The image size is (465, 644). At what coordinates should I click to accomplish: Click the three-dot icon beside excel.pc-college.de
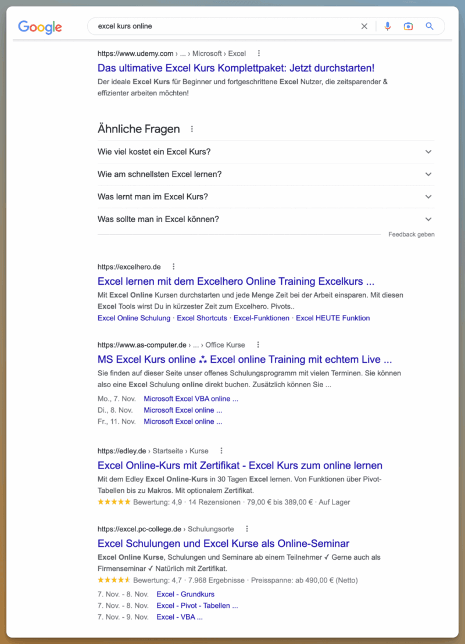pyautogui.click(x=246, y=528)
